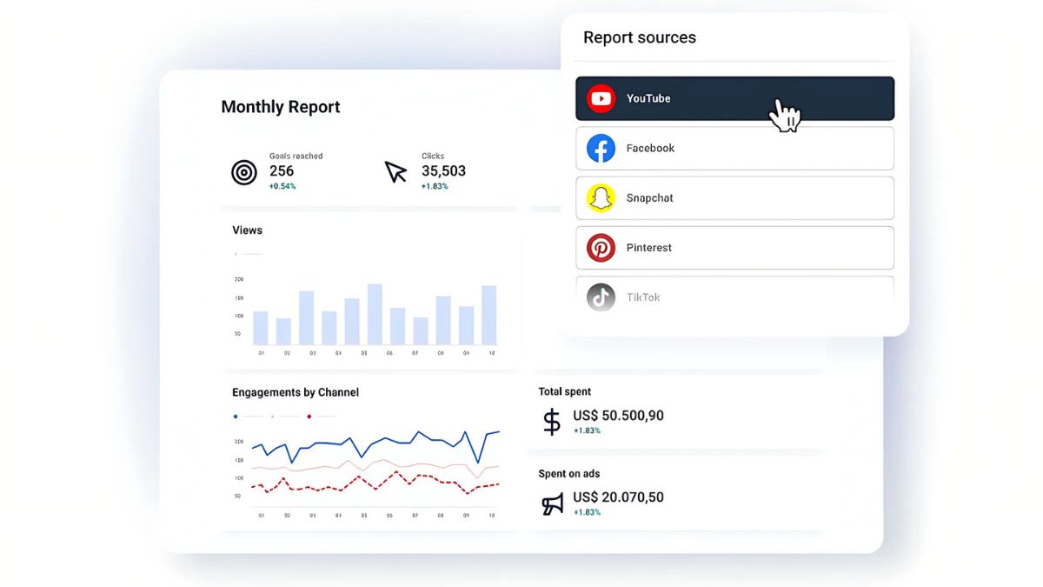
Task: Click the target icon beside Goals reached
Action: pyautogui.click(x=244, y=172)
